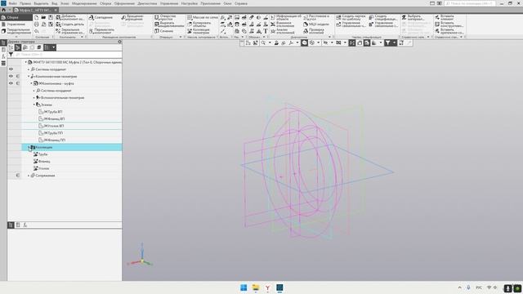Select the Совпадение mate tool
Screen dimensions: 523x294
[101, 17]
